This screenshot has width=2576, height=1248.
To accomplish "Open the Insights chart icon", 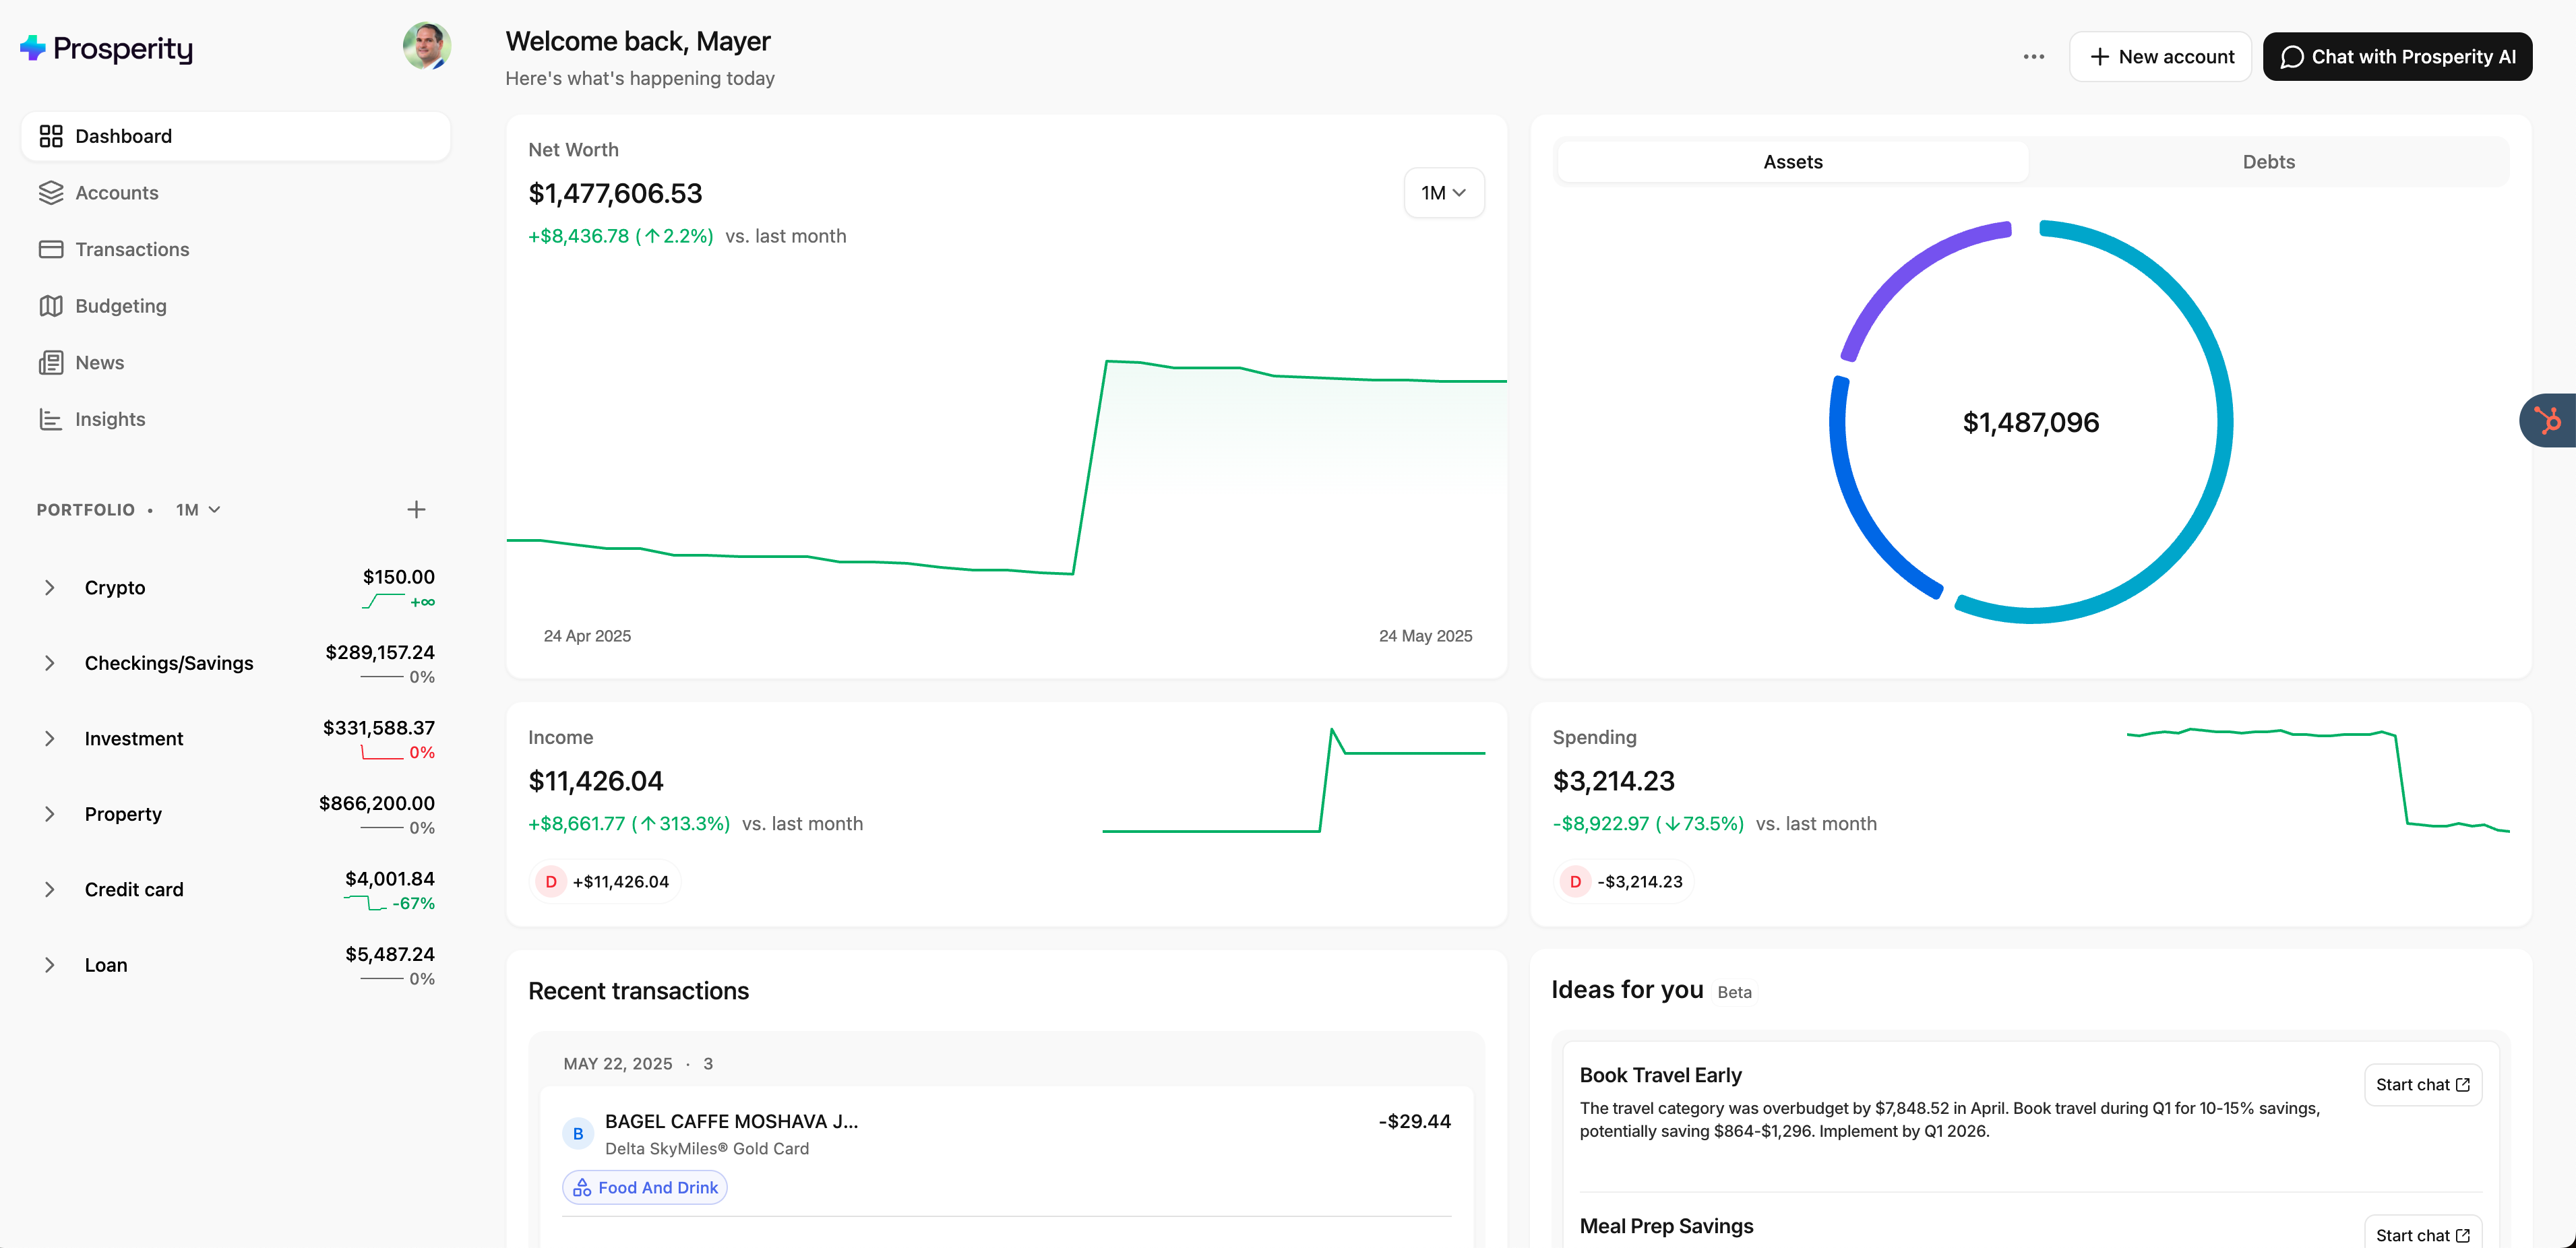I will (x=51, y=419).
